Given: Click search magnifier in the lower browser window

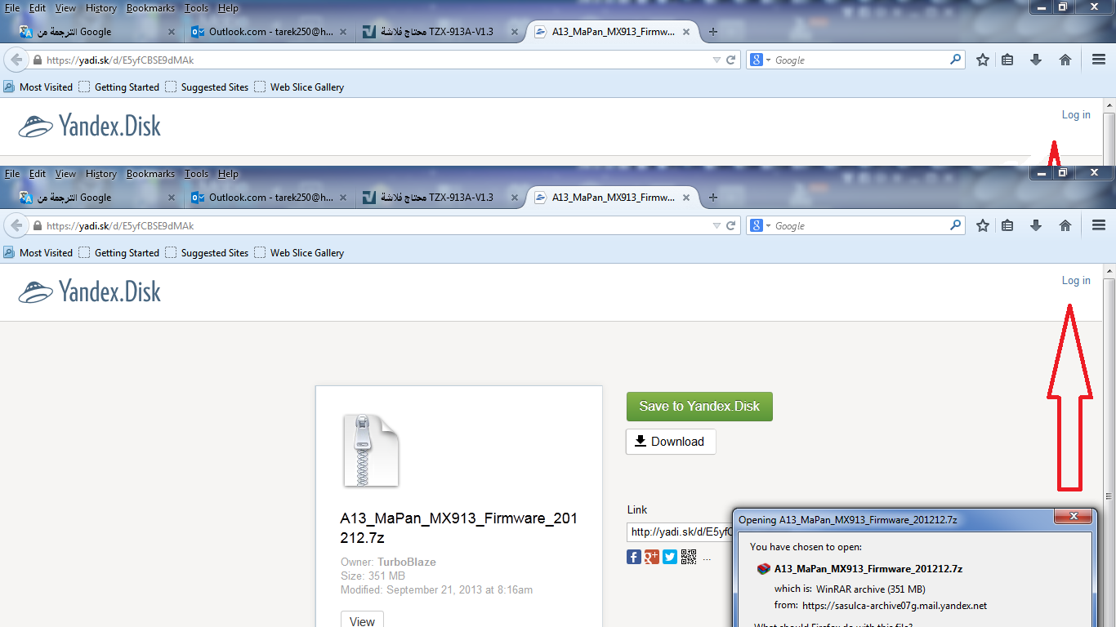Looking at the screenshot, I should (x=955, y=225).
